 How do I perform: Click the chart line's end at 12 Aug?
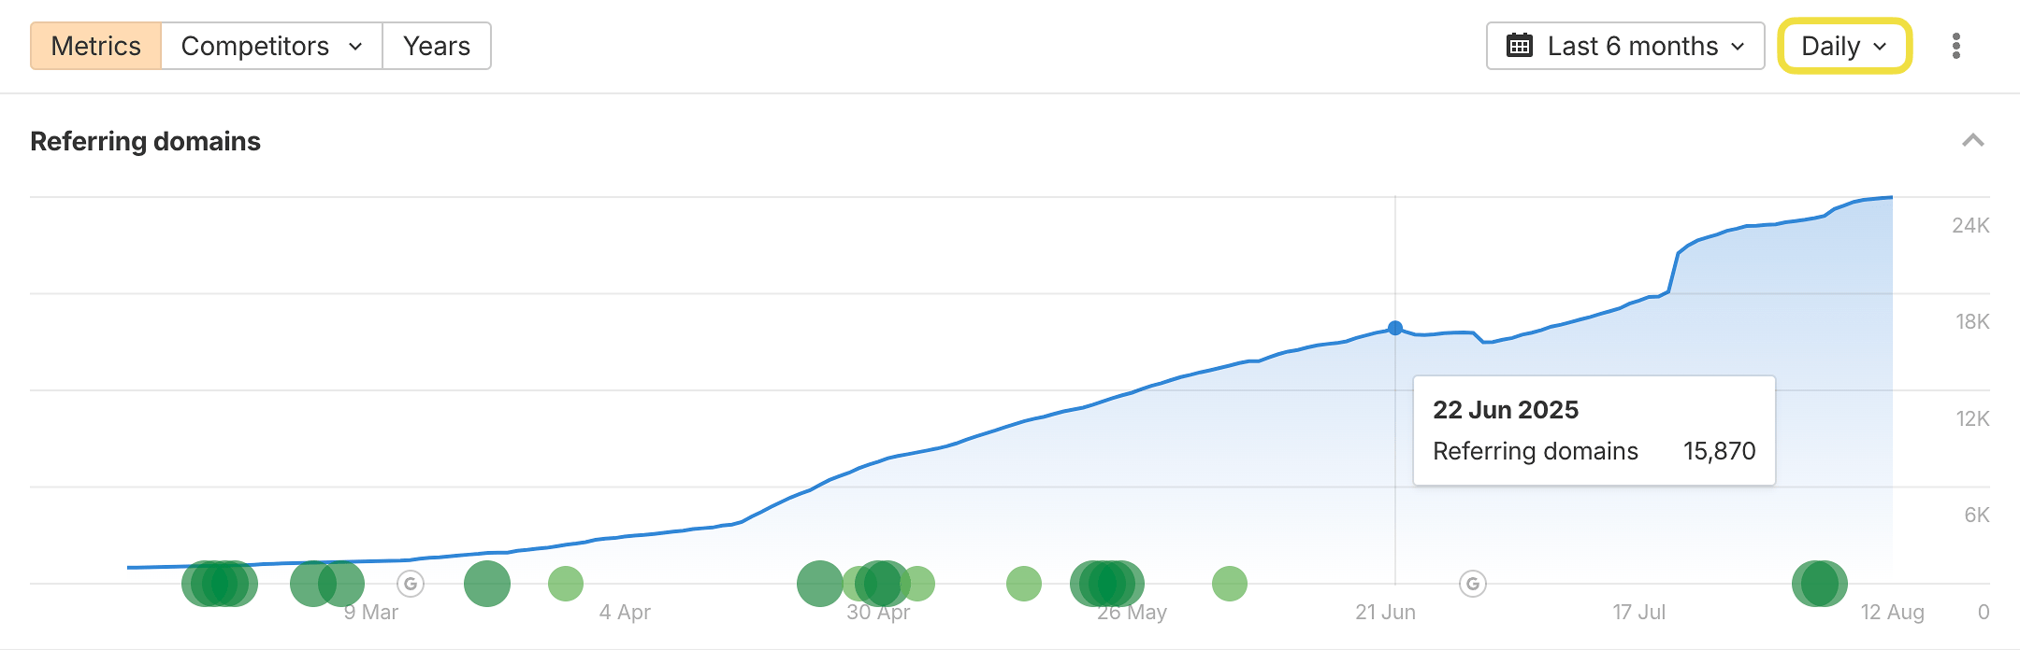[x=1891, y=198]
